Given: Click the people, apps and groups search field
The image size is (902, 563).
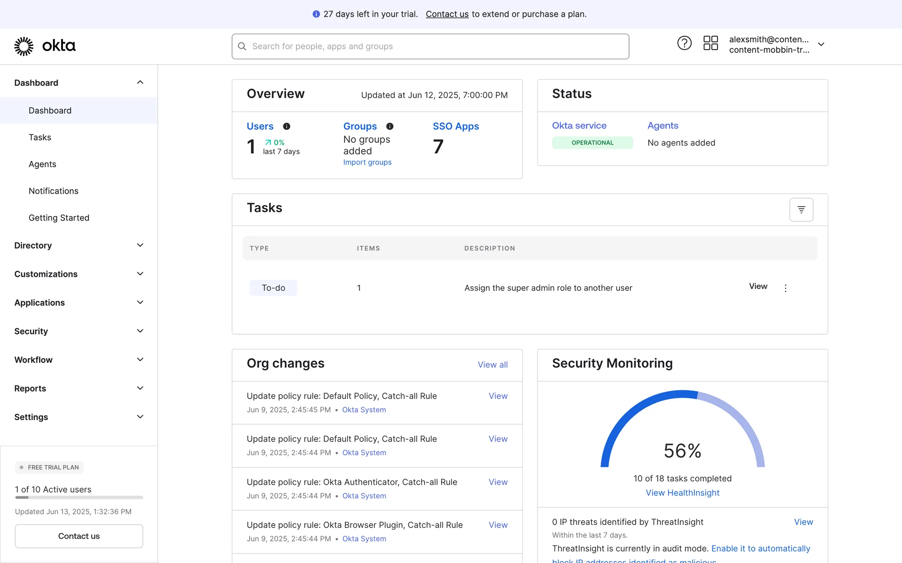Looking at the screenshot, I should coord(430,46).
